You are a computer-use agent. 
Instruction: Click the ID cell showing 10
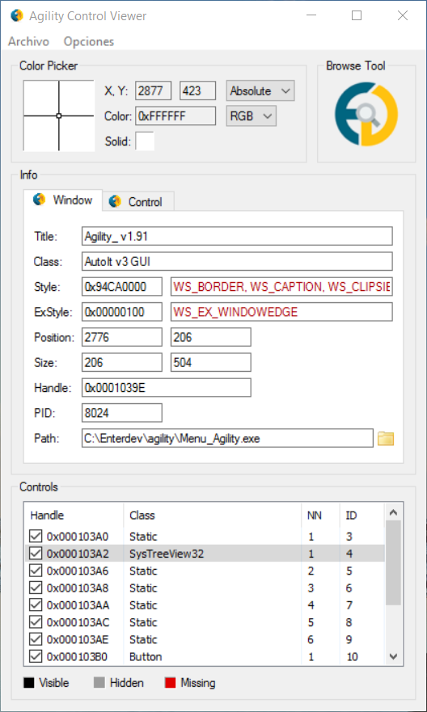(352, 656)
